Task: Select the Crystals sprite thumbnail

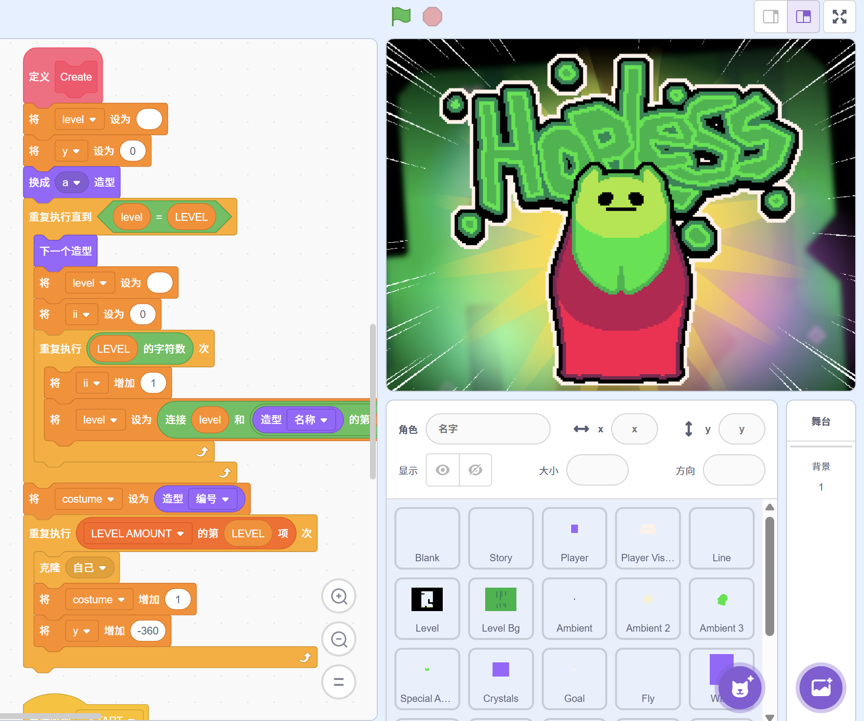Action: click(x=500, y=679)
